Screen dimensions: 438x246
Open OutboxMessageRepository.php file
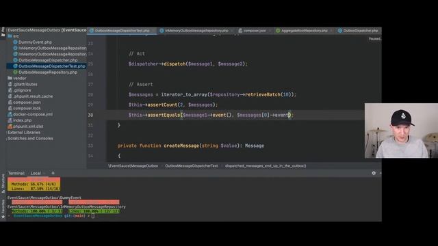(47, 72)
